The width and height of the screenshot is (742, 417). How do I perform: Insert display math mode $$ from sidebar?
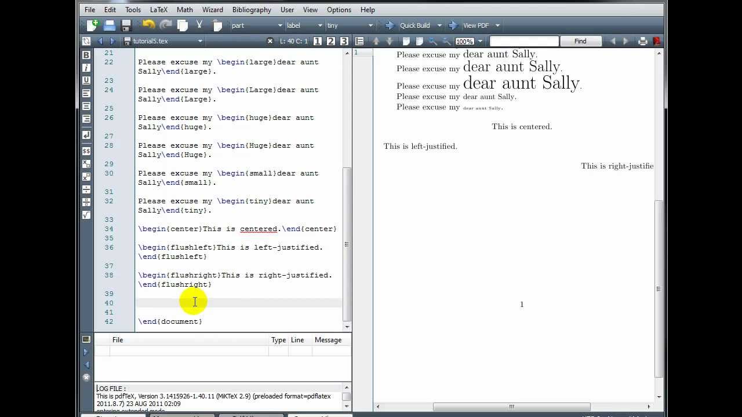[86, 151]
